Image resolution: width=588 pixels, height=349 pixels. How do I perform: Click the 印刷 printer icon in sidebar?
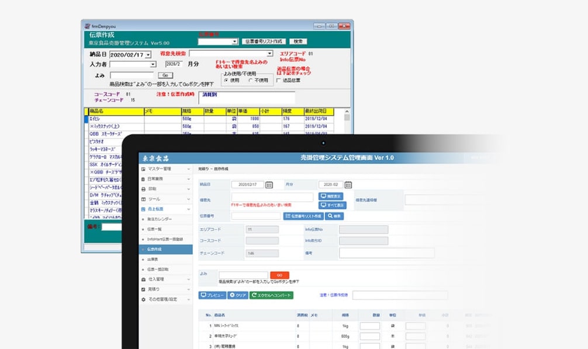click(x=144, y=189)
